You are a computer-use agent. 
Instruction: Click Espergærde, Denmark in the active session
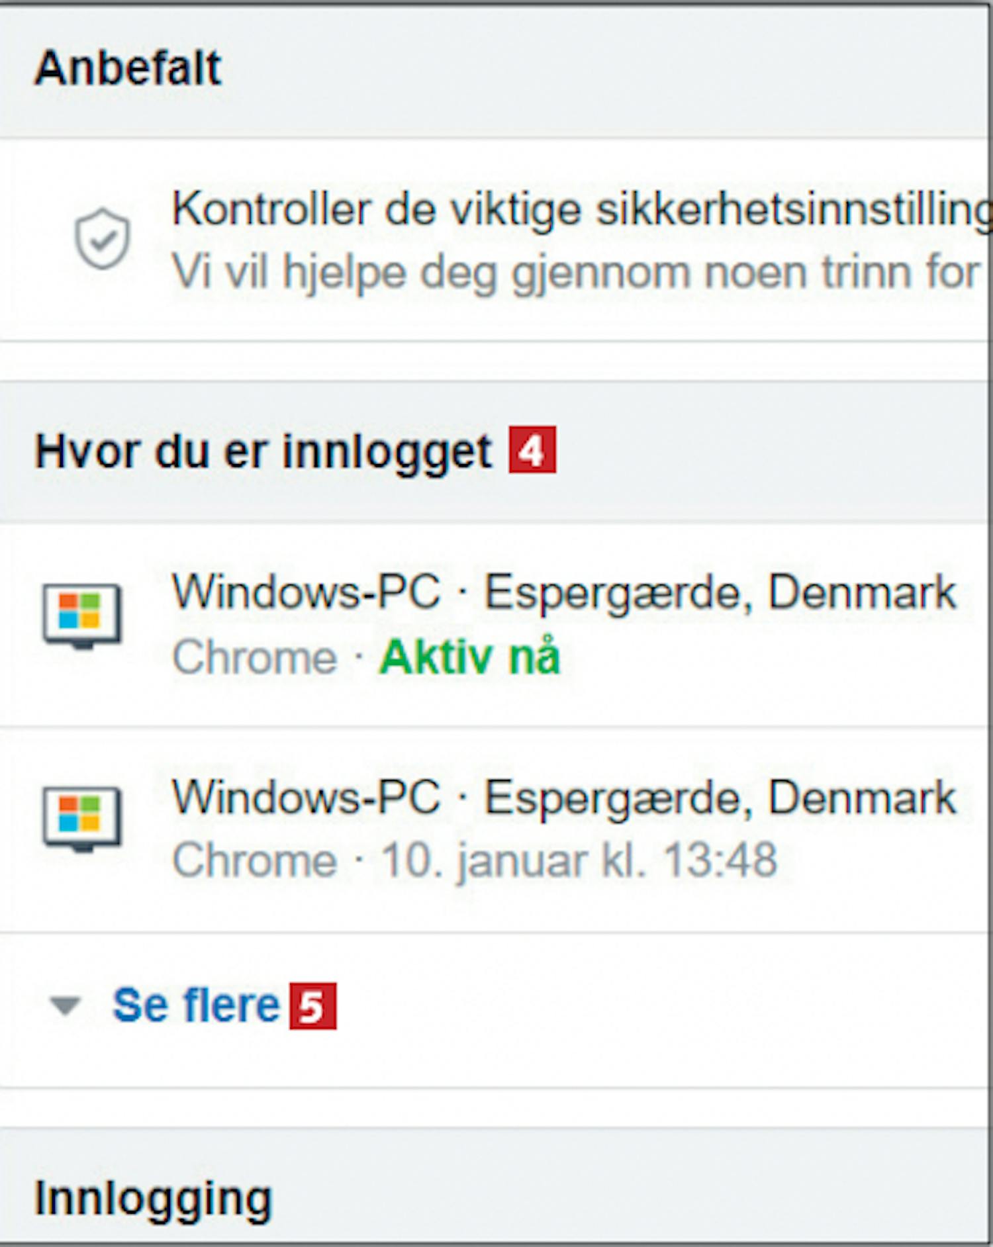click(720, 592)
